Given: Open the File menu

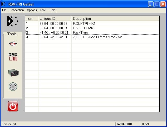Looking at the screenshot, I should point(4,10).
